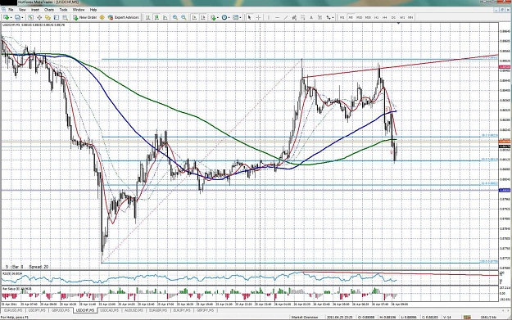Switch chart to bar chart mode

[x=148, y=17]
